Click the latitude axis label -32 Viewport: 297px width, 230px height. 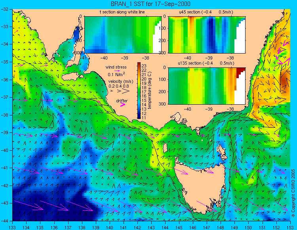4,9
